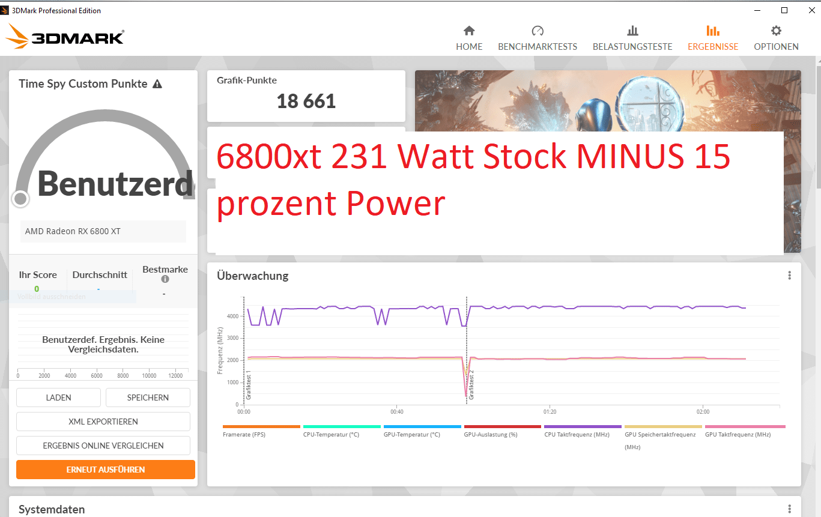821x517 pixels.
Task: Click the Durchschnitt label
Action: click(100, 275)
